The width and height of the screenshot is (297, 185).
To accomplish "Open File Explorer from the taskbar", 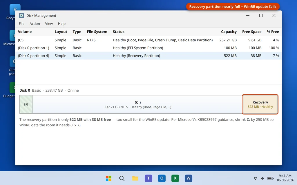I will click(135, 178).
